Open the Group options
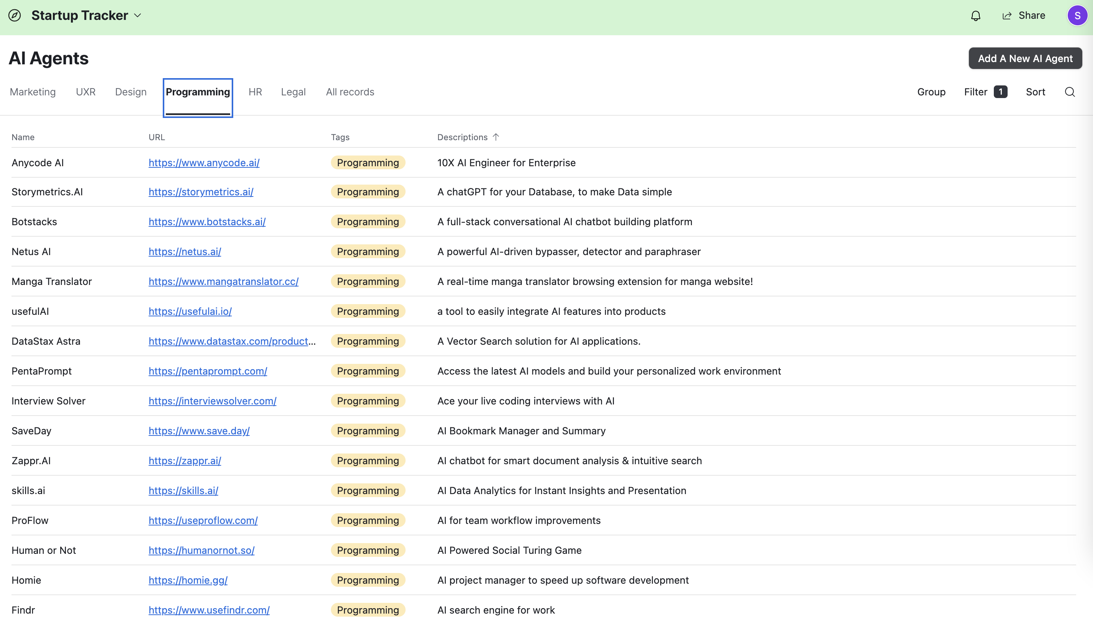This screenshot has height=622, width=1093. click(931, 92)
